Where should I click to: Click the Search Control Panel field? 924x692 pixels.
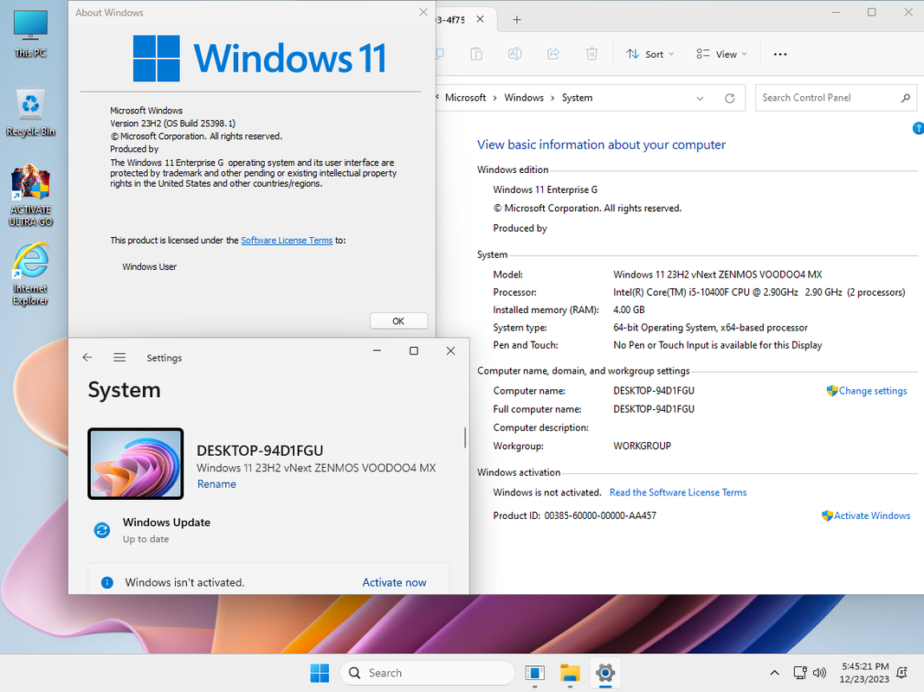click(836, 98)
